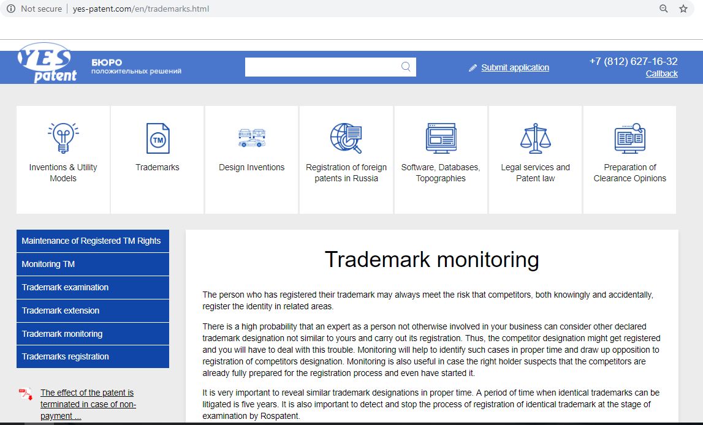703x425 pixels.
Task: Click the monitor Software Databases icon
Action: (441, 138)
